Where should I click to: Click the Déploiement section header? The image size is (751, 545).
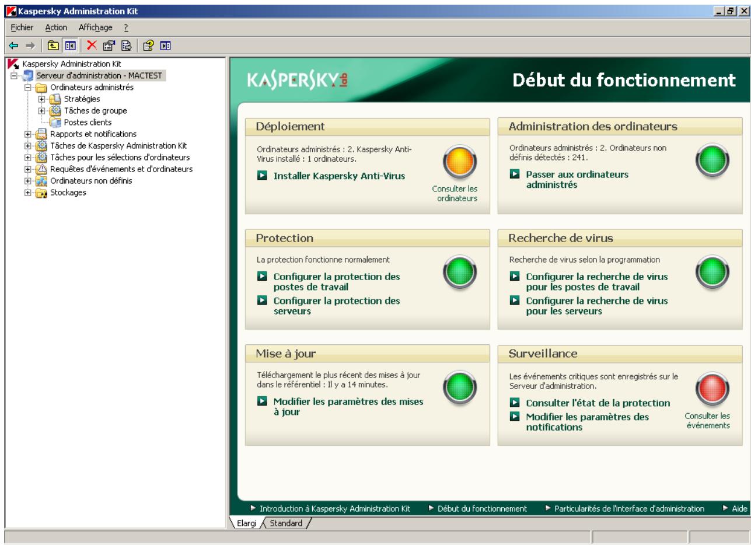tap(367, 127)
